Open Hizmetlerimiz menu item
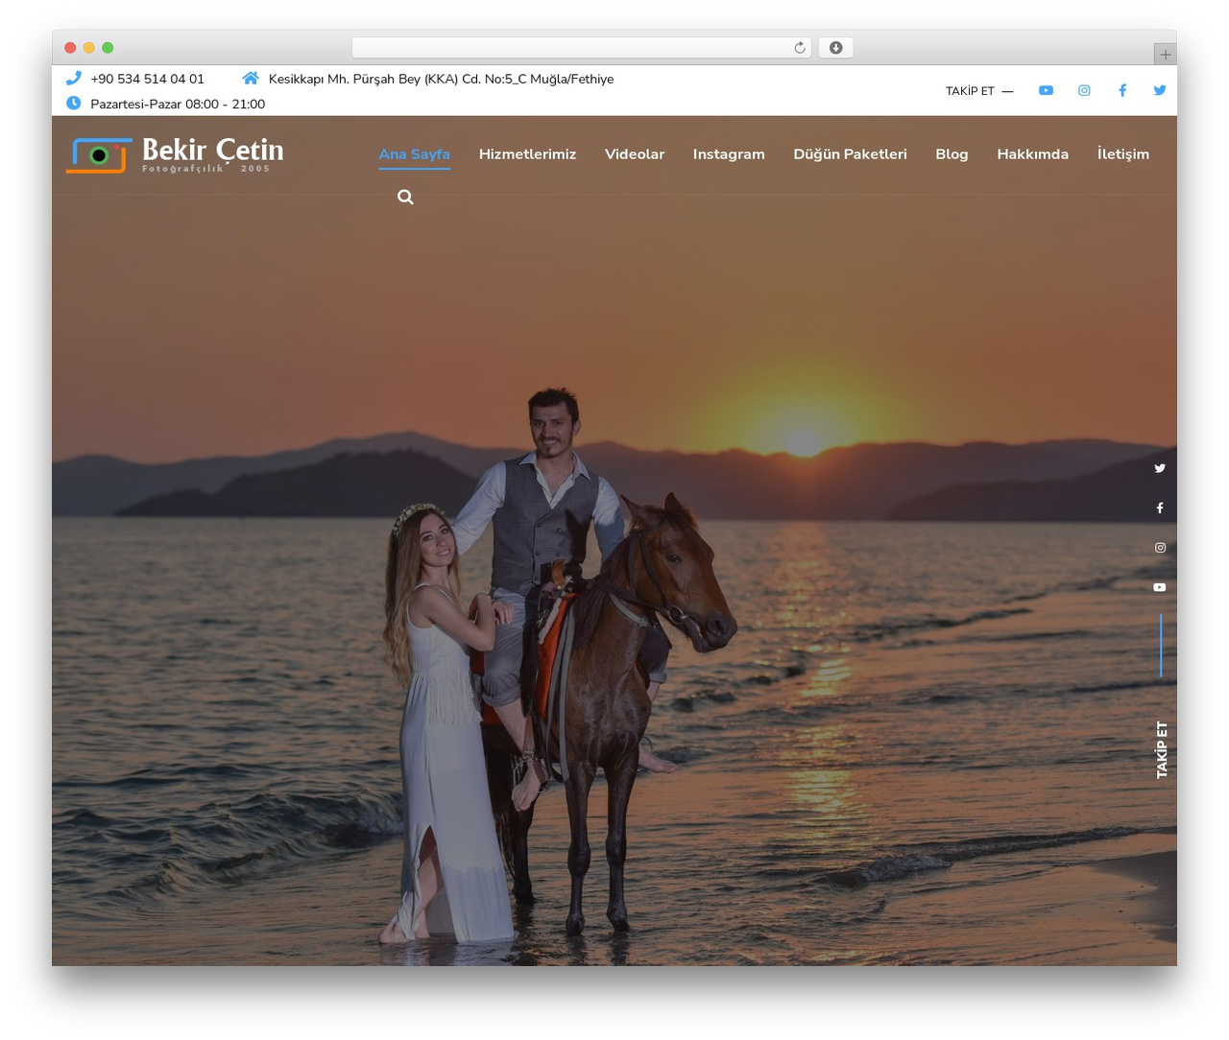 [x=527, y=154]
